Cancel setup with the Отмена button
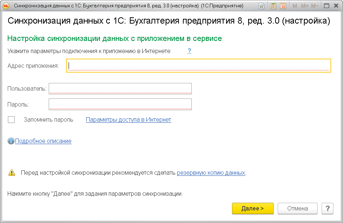 (298, 208)
